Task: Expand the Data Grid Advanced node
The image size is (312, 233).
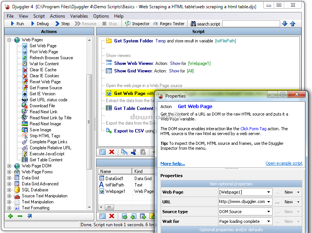Action: (9, 184)
